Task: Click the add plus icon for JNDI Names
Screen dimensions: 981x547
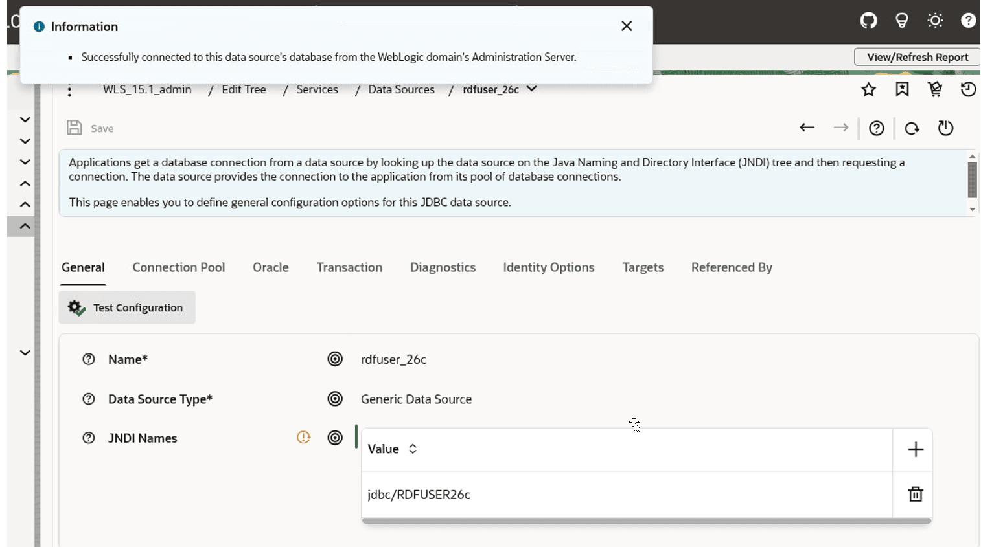Action: (915, 449)
